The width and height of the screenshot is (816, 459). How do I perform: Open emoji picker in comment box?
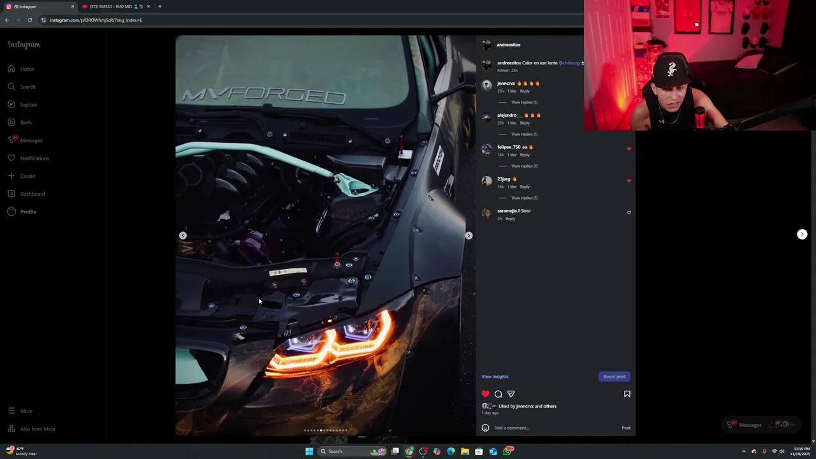coord(485,428)
